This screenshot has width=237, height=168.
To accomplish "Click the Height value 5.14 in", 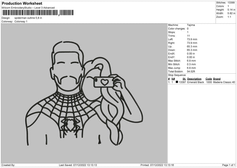I will coord(231,10).
